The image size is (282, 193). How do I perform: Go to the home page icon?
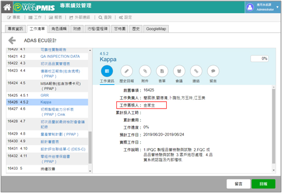[x=7, y=7]
